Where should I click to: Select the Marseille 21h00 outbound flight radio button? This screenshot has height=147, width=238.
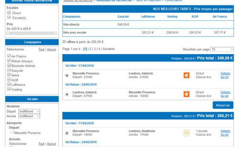point(67,75)
